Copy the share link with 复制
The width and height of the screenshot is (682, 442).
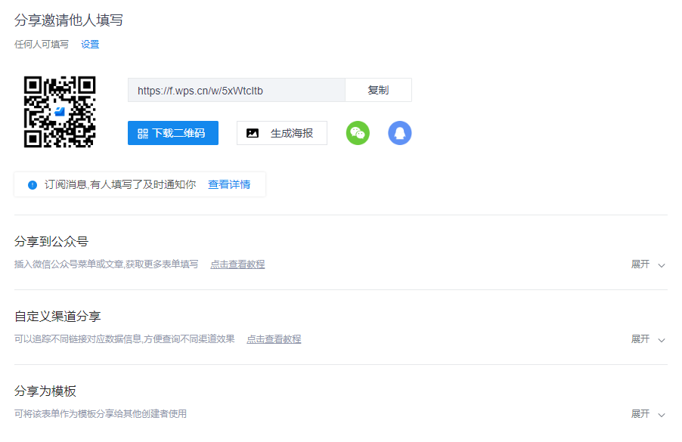pos(378,90)
